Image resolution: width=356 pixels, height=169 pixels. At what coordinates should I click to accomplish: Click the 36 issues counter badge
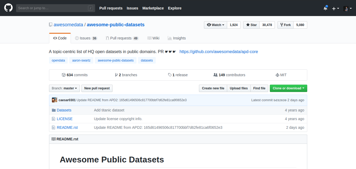[x=94, y=38]
